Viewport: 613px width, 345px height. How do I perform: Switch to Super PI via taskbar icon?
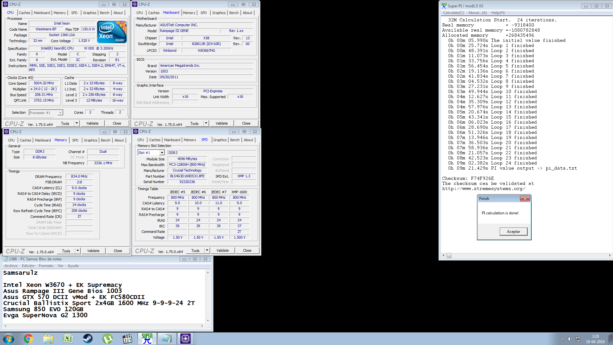pyautogui.click(x=147, y=339)
